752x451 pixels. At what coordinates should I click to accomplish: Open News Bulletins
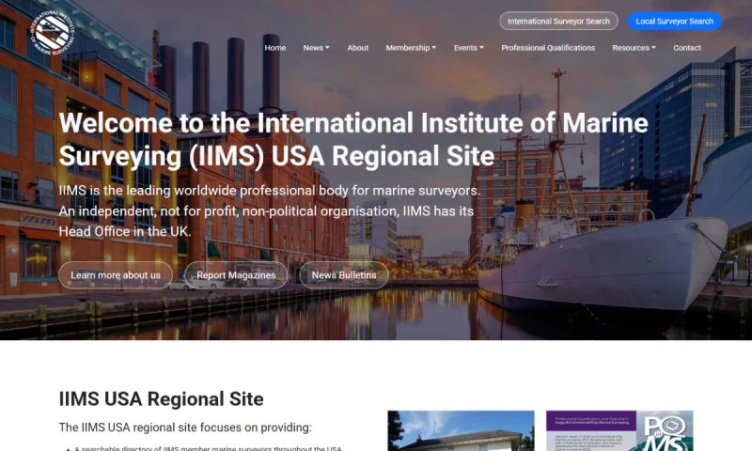(x=344, y=275)
